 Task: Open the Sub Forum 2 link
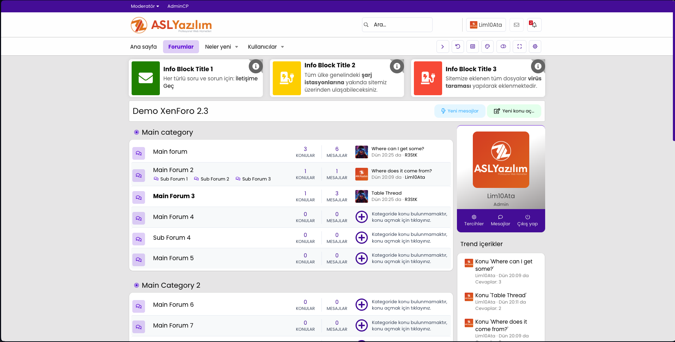215,179
